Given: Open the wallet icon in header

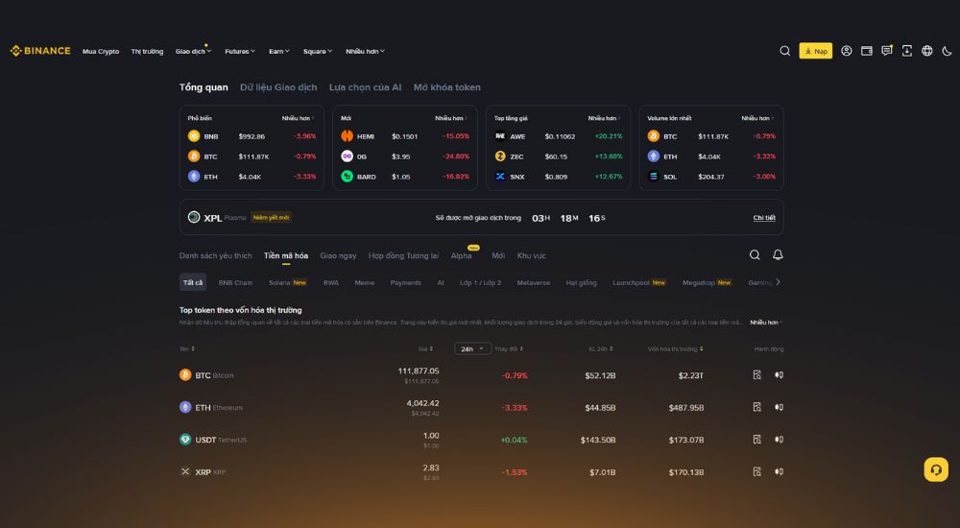Looking at the screenshot, I should (866, 51).
